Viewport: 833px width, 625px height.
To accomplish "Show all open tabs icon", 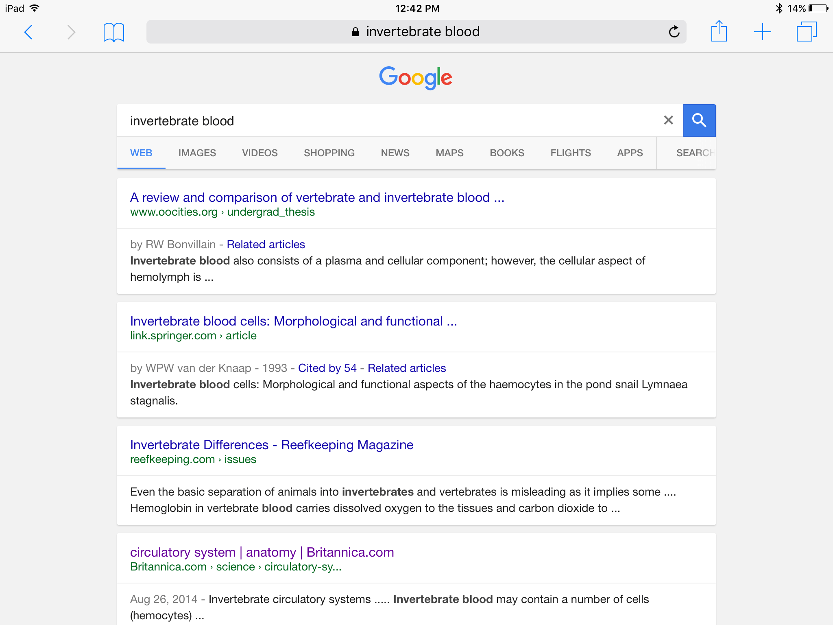I will coord(806,32).
